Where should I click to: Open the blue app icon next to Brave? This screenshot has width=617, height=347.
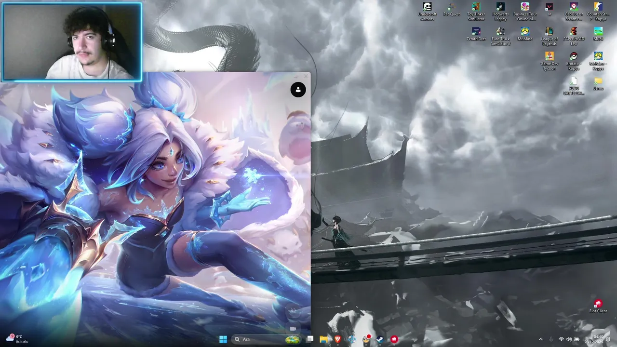coord(352,339)
